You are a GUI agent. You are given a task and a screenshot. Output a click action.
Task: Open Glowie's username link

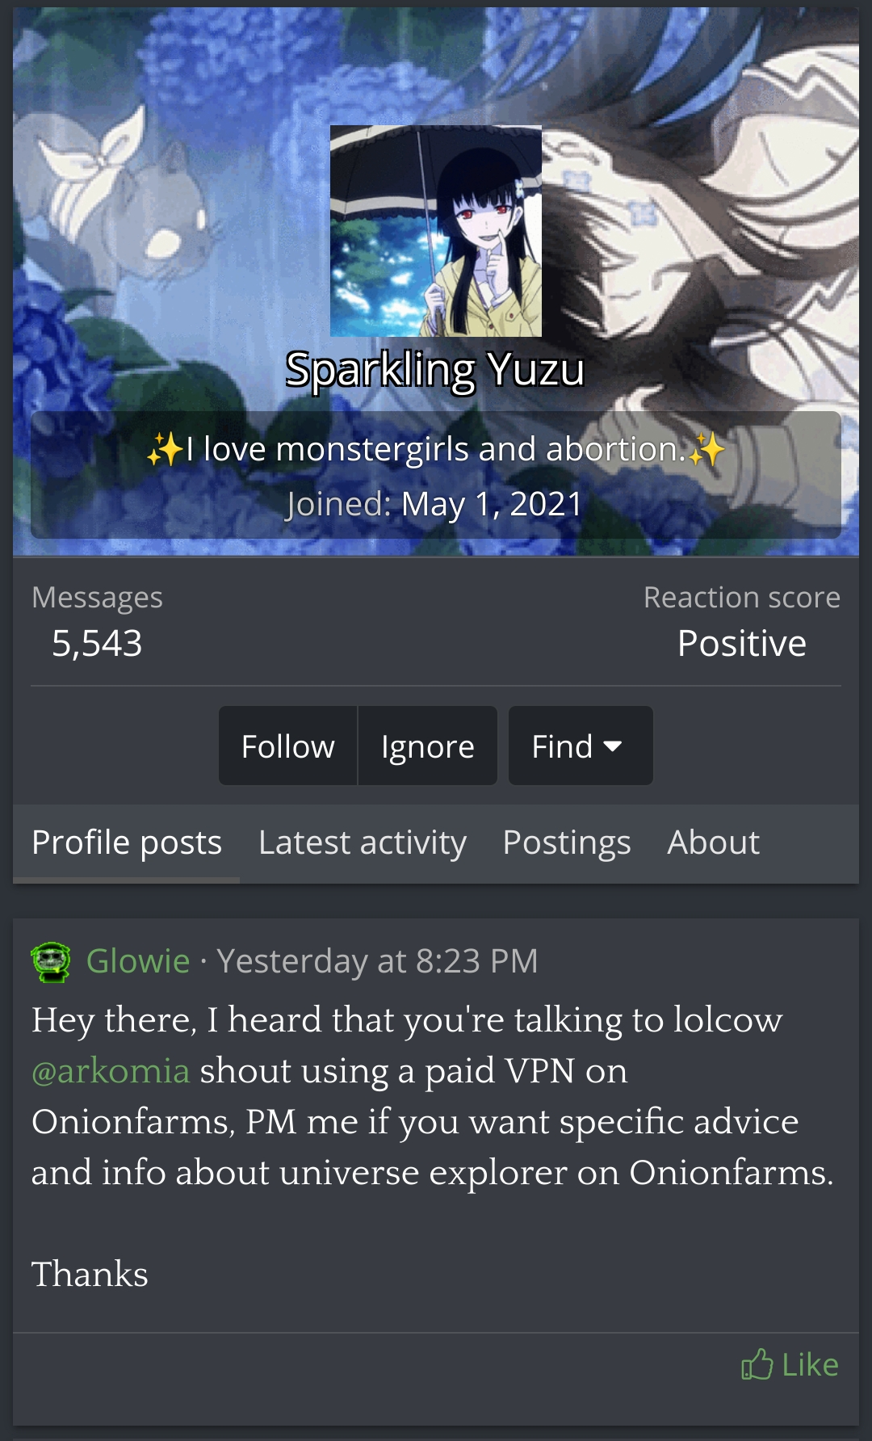point(138,961)
